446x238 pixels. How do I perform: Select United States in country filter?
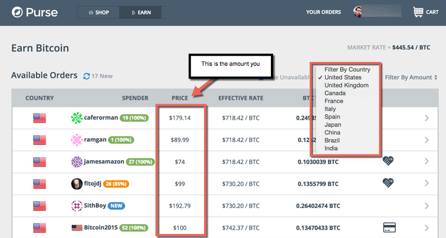point(343,77)
